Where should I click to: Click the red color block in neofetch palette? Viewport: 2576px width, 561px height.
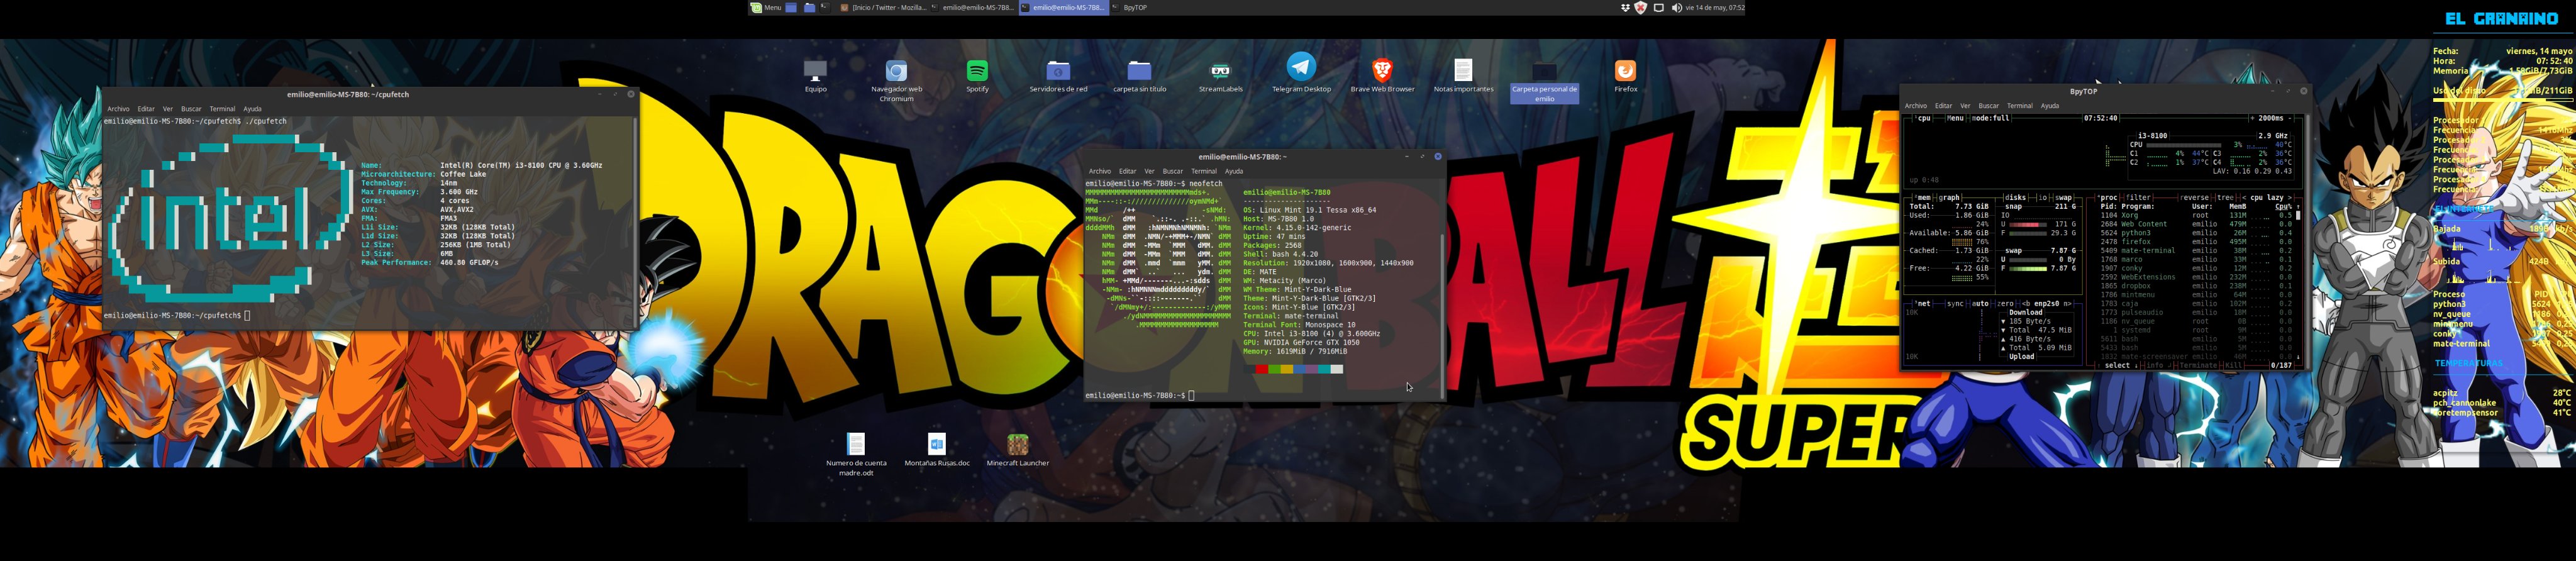click(x=1262, y=370)
